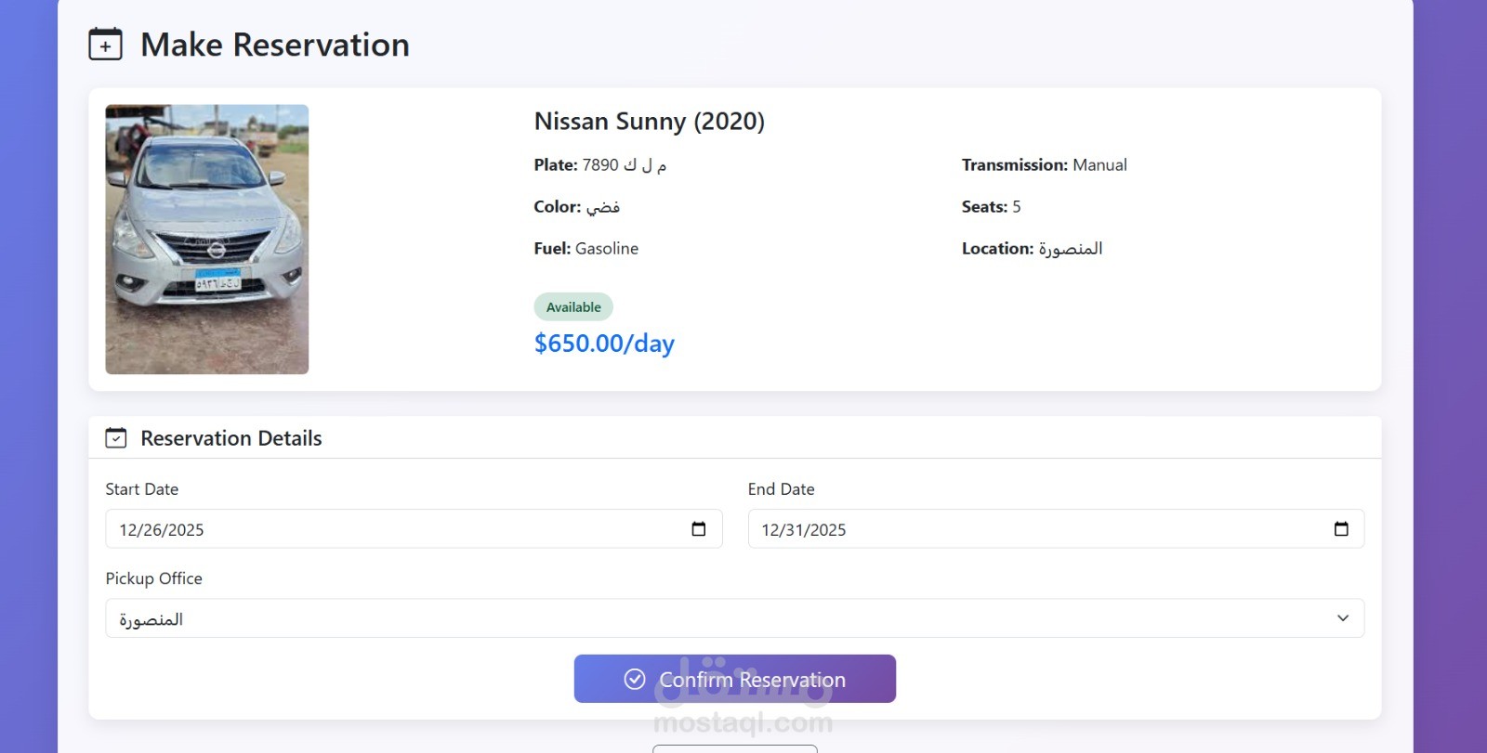Click the calendar-check icon beside Reservation Details
The height and width of the screenshot is (753, 1487).
tap(116, 438)
